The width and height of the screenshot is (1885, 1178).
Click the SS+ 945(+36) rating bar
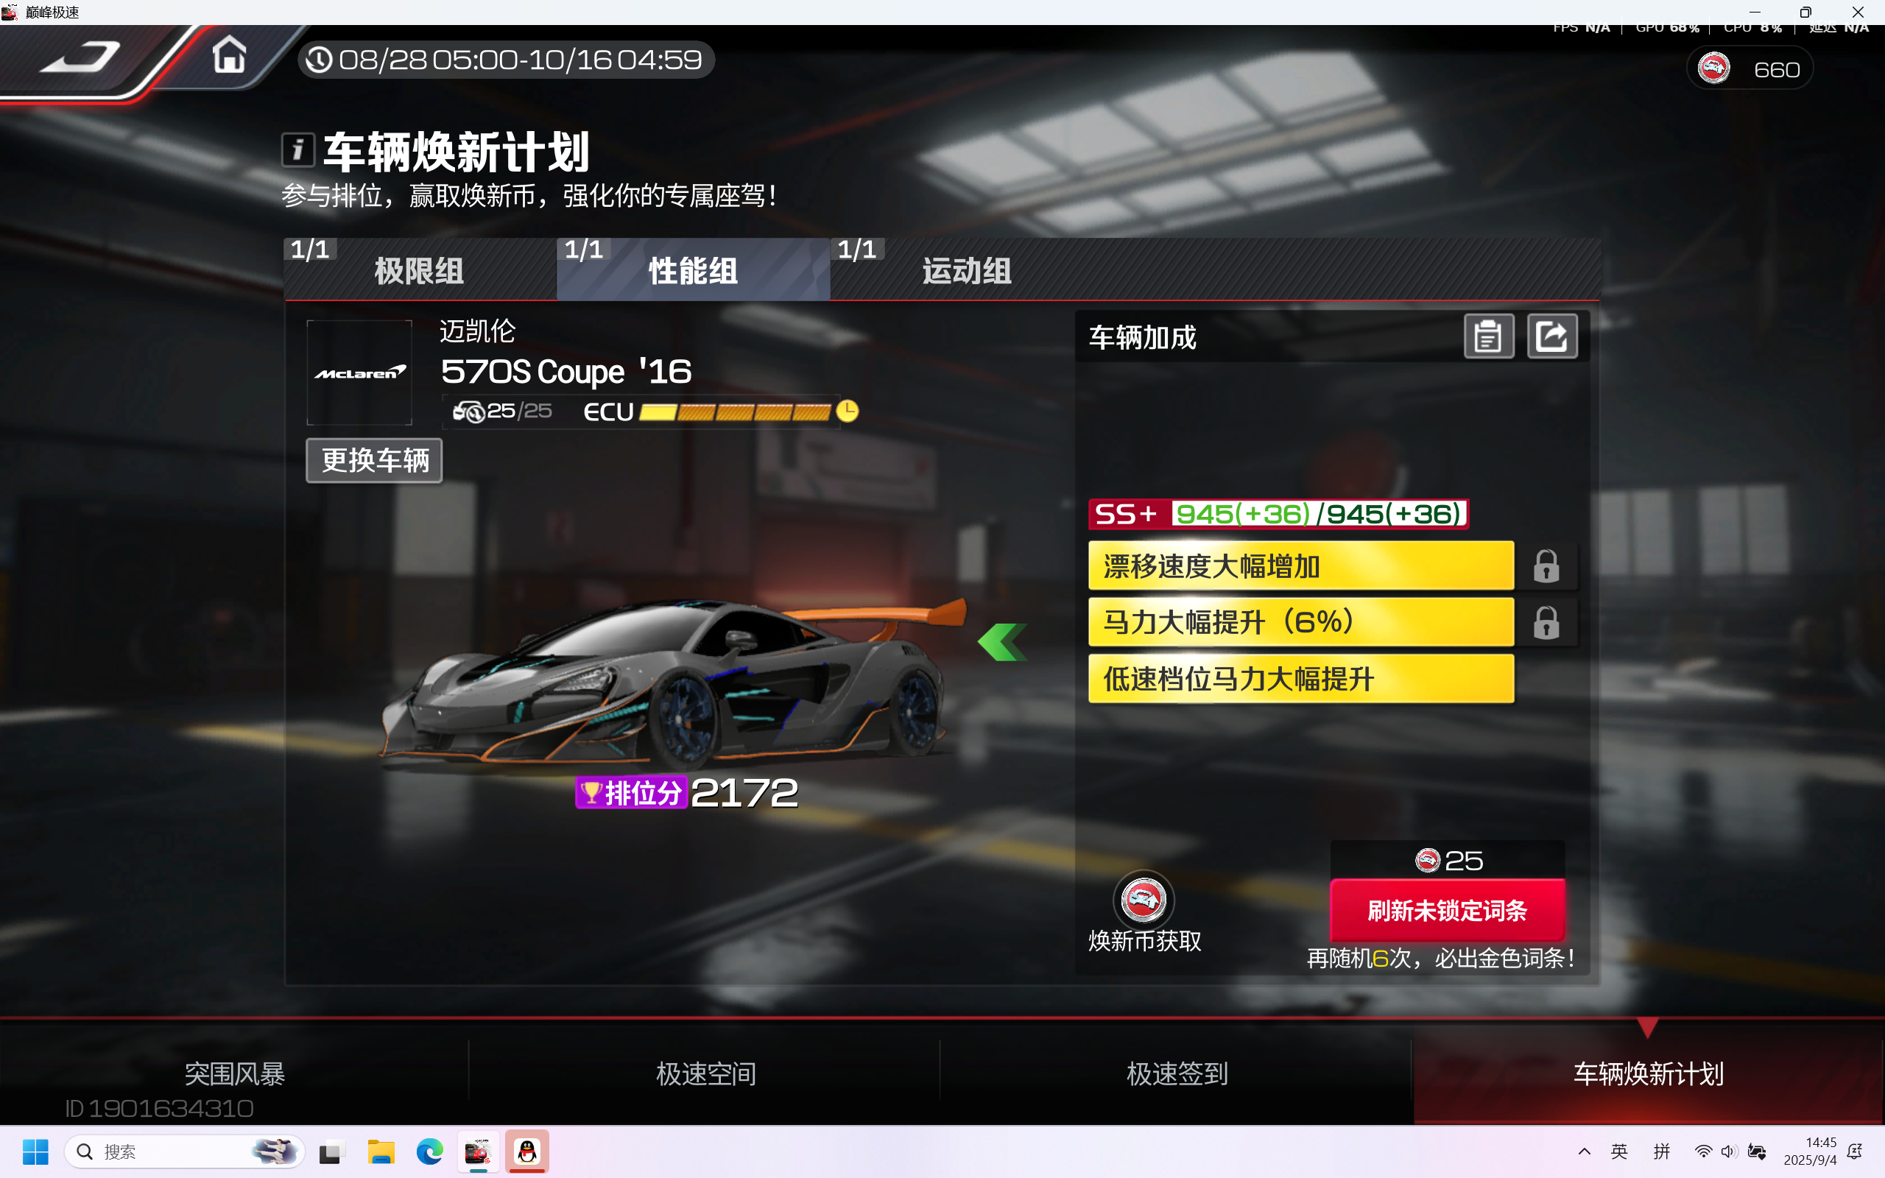[x=1278, y=514]
